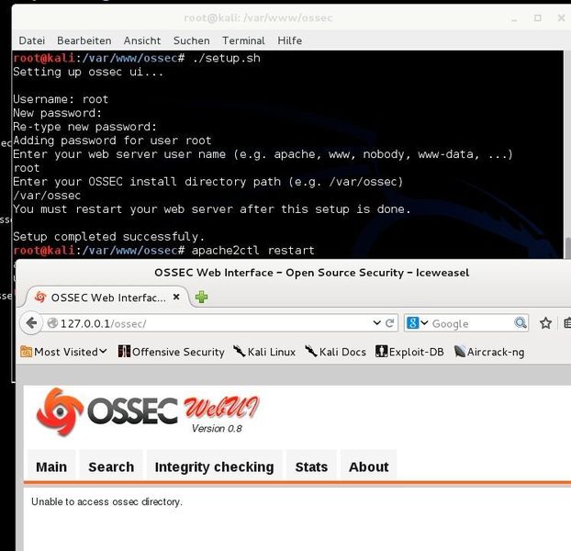
Task: Open the Hilfe menu in terminal
Action: 289,40
